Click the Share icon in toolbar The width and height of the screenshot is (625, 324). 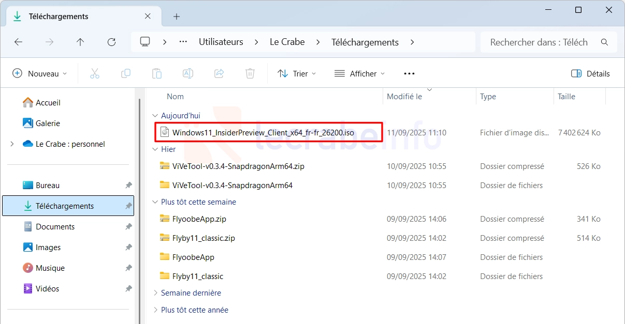click(219, 73)
